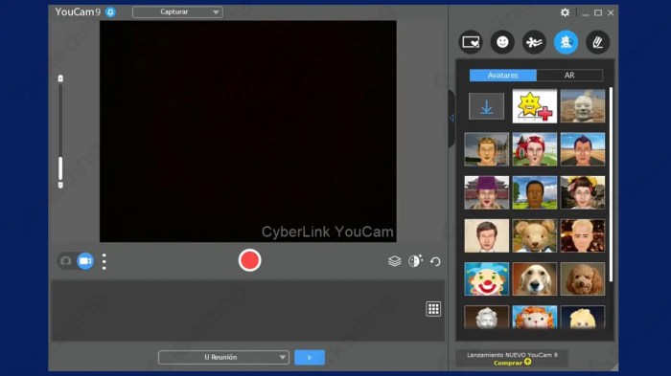Choose the golden retriever avatar
Image resolution: width=671 pixels, height=376 pixels.
535,279
